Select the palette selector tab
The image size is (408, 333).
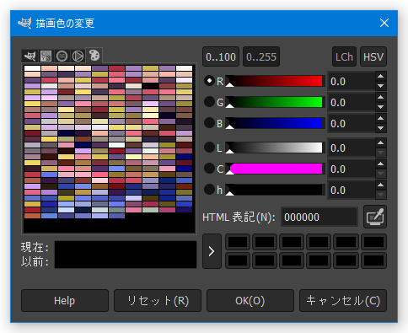[x=94, y=56]
